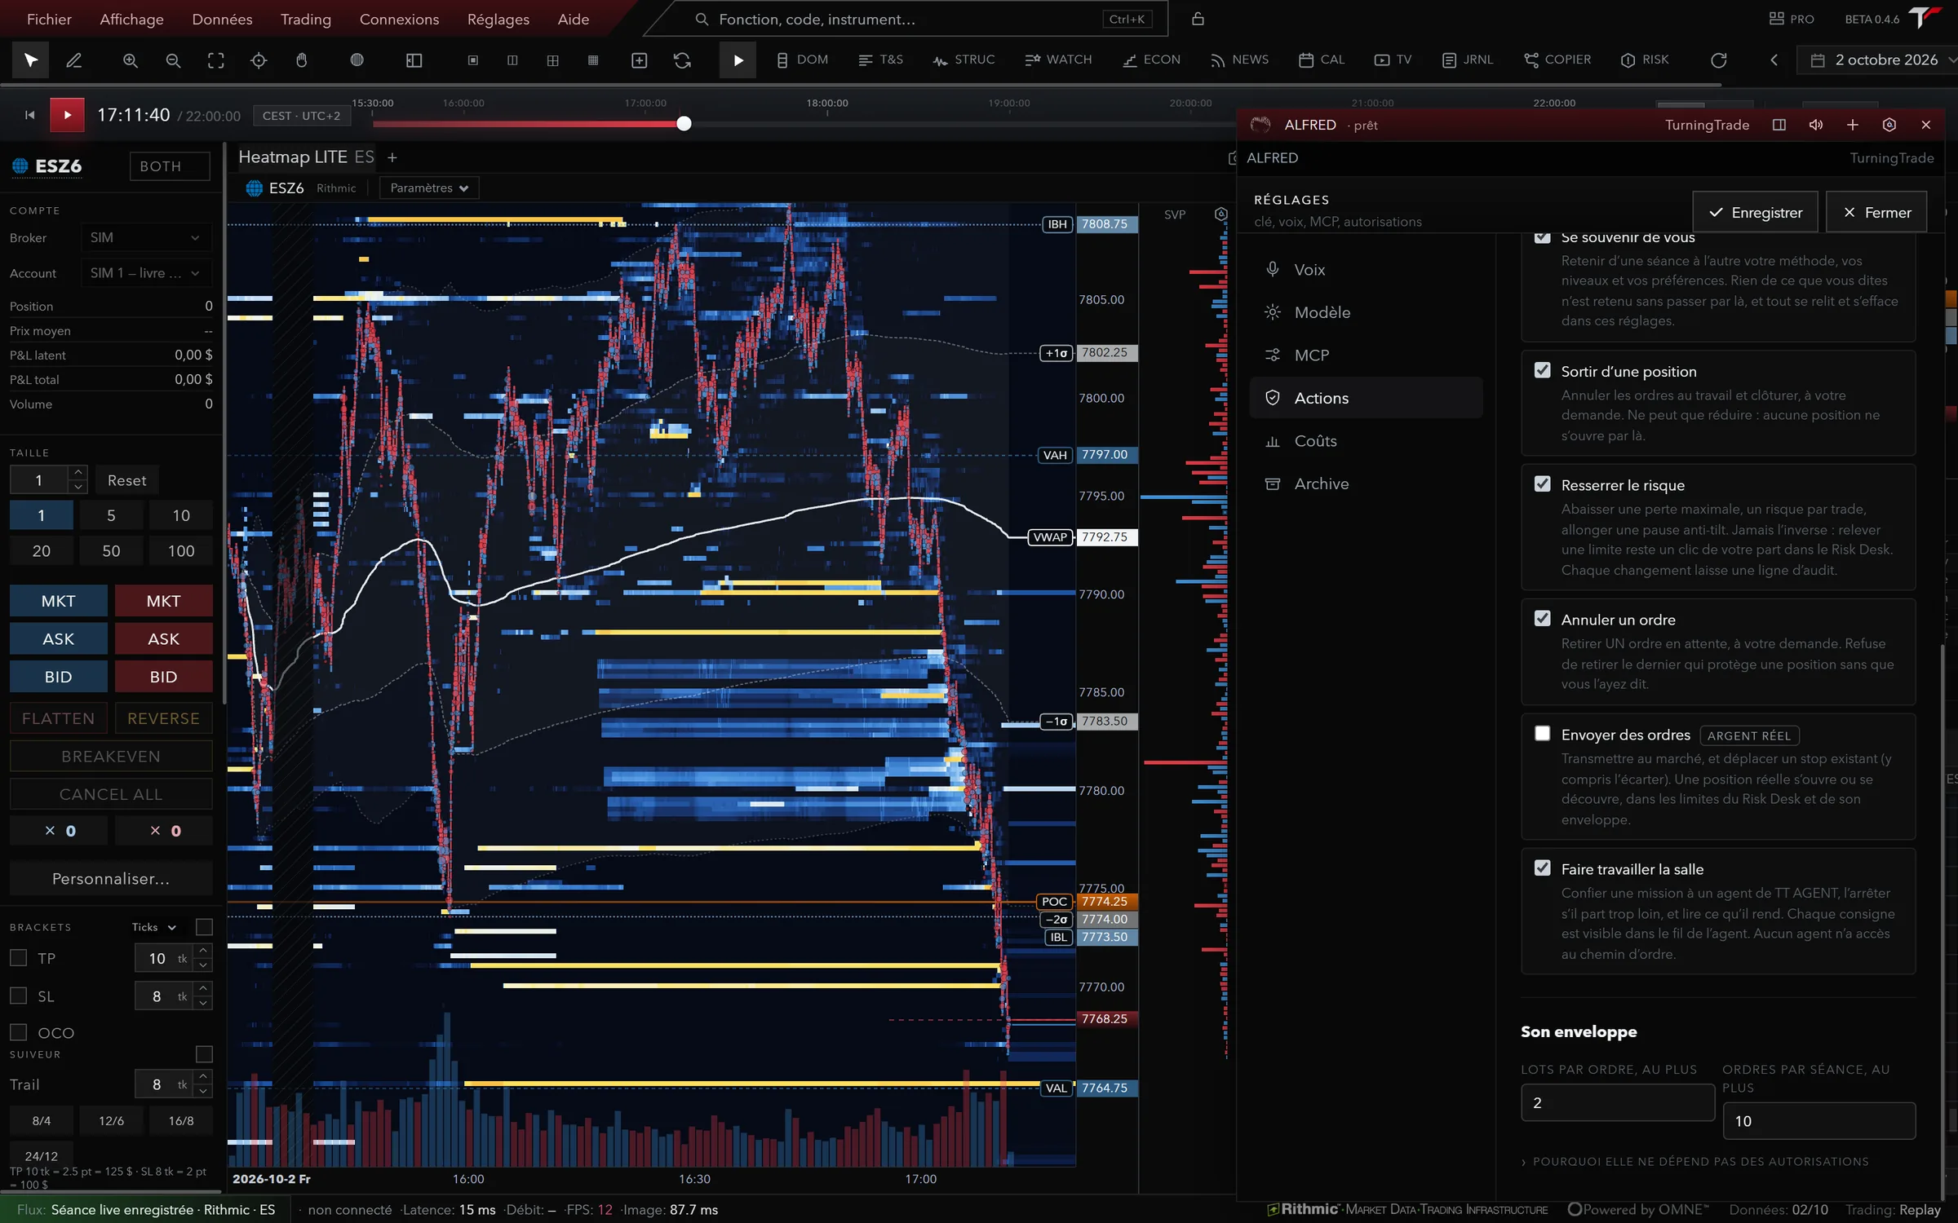Jump replay back to start
Viewport: 1958px width, 1223px height.
[x=30, y=115]
